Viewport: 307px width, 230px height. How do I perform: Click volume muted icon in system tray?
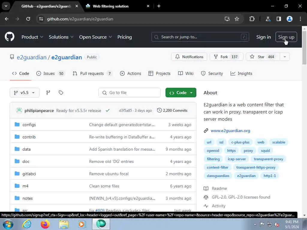tap(277, 225)
